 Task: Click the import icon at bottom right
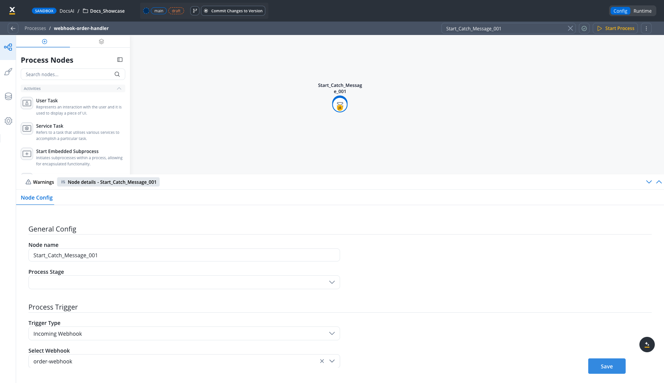[x=647, y=345]
